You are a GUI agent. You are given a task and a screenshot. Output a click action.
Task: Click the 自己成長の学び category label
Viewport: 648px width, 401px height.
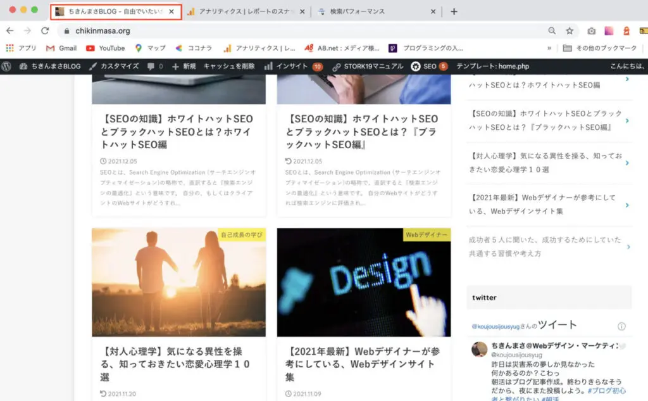coord(242,234)
